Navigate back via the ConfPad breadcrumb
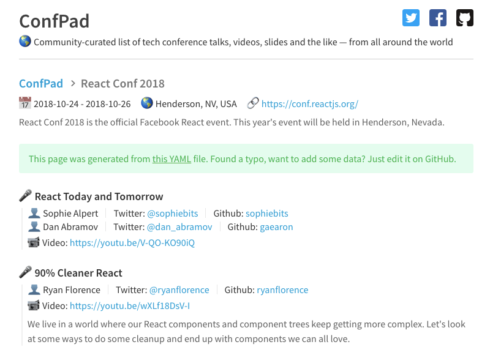 coord(40,83)
